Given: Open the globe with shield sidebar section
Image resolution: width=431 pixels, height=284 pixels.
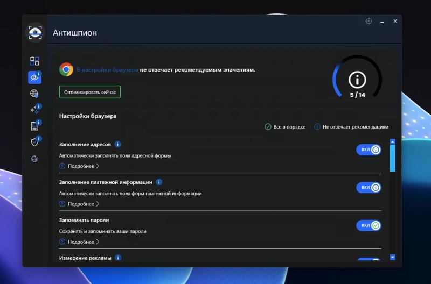Looking at the screenshot, I should [34, 94].
